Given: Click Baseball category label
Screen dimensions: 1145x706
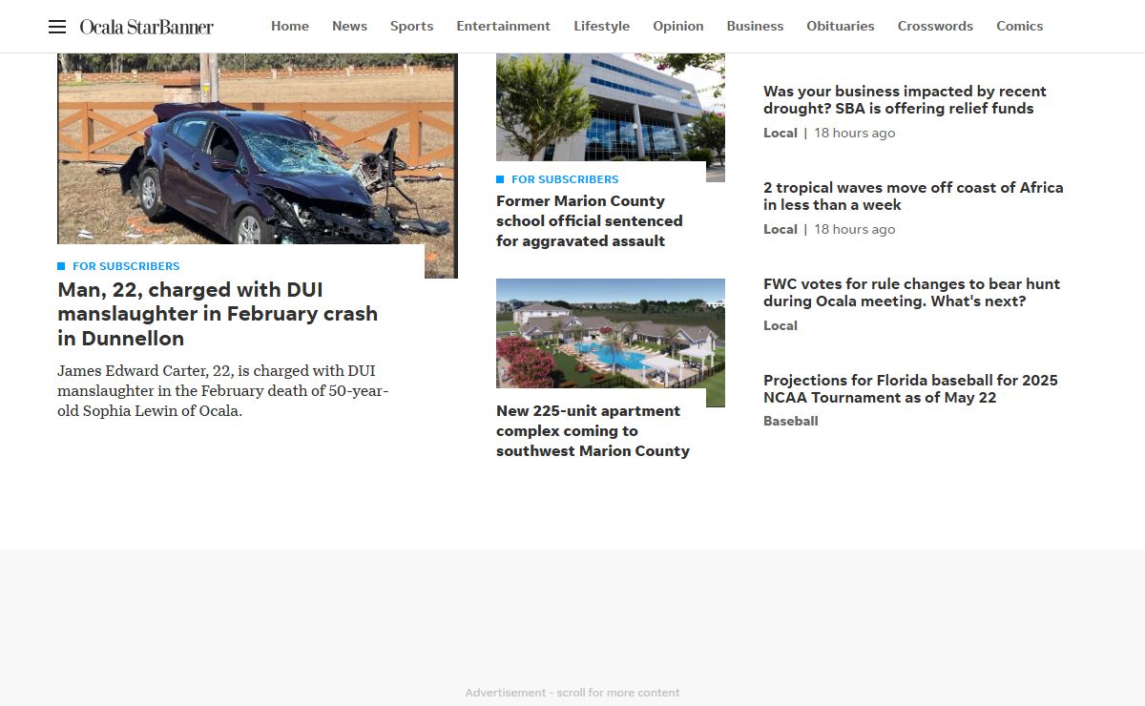Looking at the screenshot, I should (791, 421).
